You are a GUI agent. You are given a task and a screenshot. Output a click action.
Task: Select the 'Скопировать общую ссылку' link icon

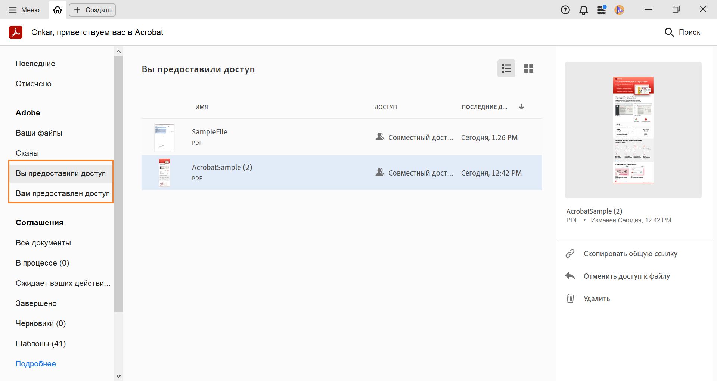tap(570, 254)
